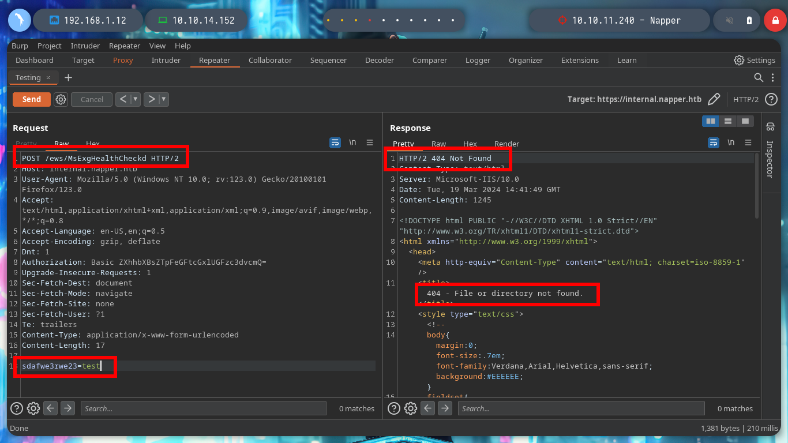This screenshot has width=788, height=443.
Task: Toggle non-printable characters in Response panel
Action: [731, 142]
